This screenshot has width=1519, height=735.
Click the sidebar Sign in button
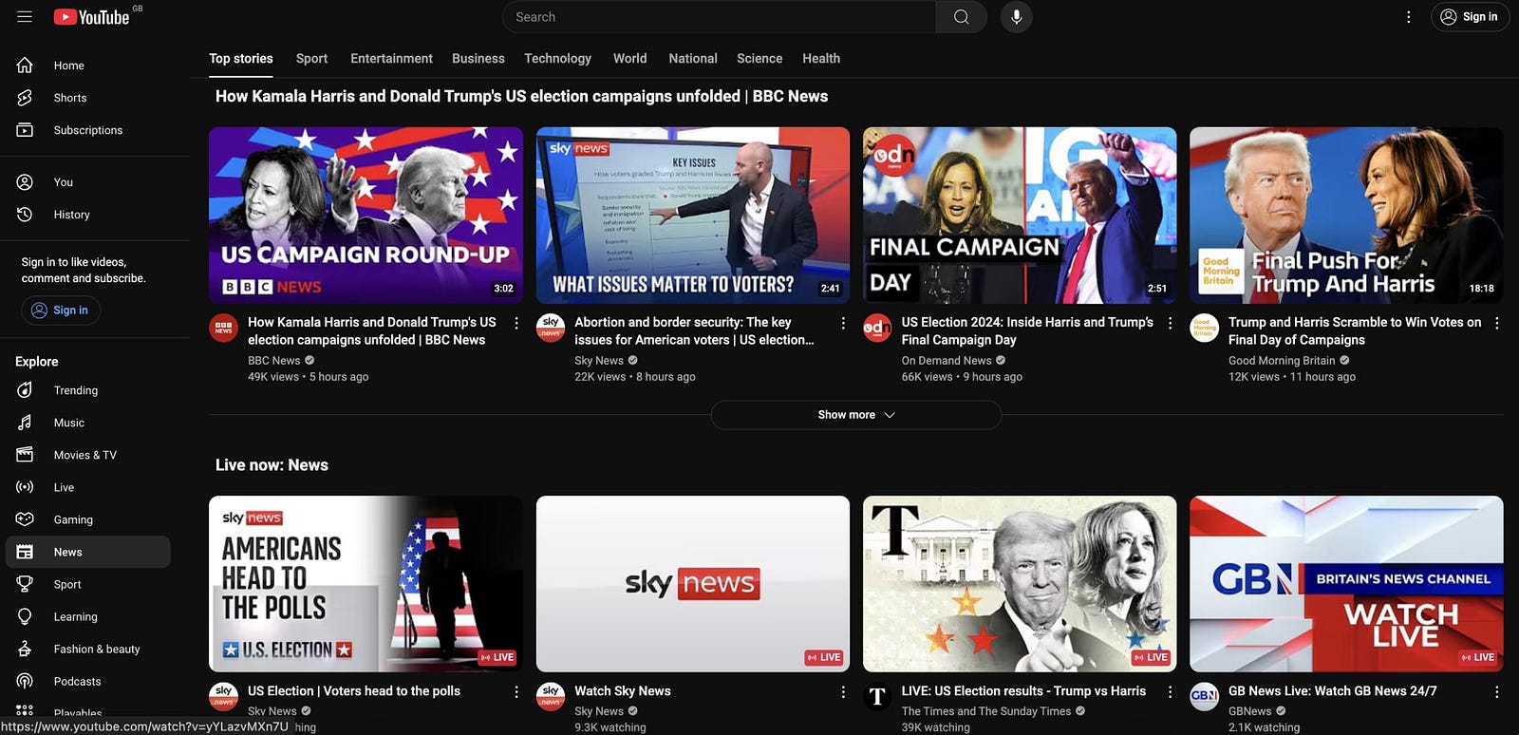61,311
